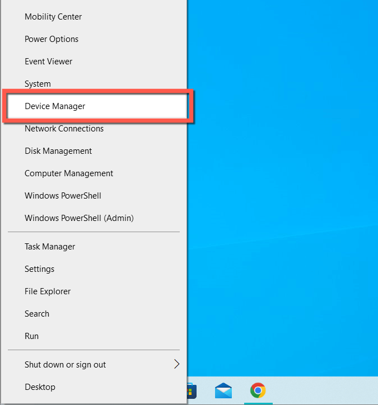Open the Run dialog entry
Image resolution: width=378 pixels, height=405 pixels.
(x=94, y=336)
